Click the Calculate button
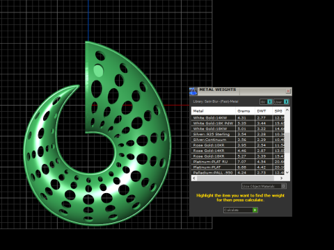Image resolution: width=334 pixels, height=250 pixels. point(241,210)
